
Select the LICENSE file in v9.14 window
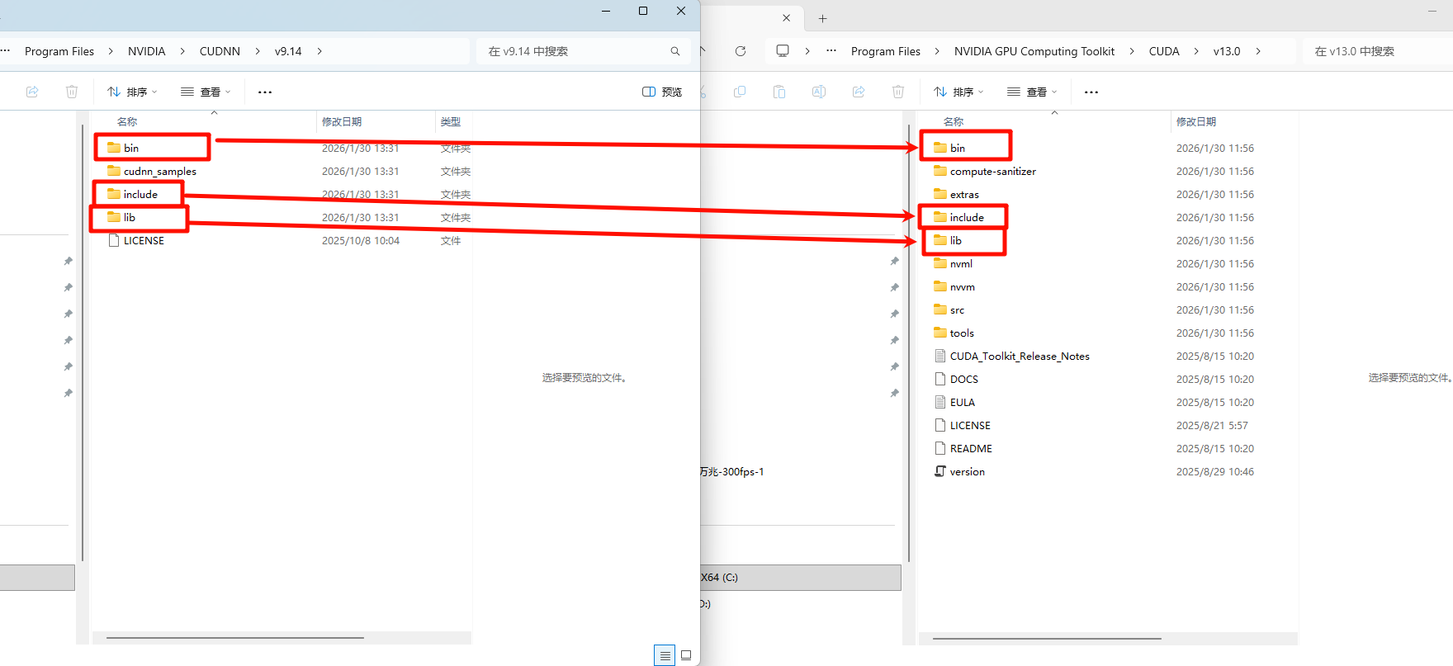coord(144,240)
